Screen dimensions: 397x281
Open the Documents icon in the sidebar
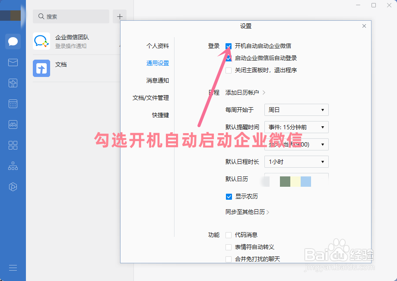pos(13,83)
